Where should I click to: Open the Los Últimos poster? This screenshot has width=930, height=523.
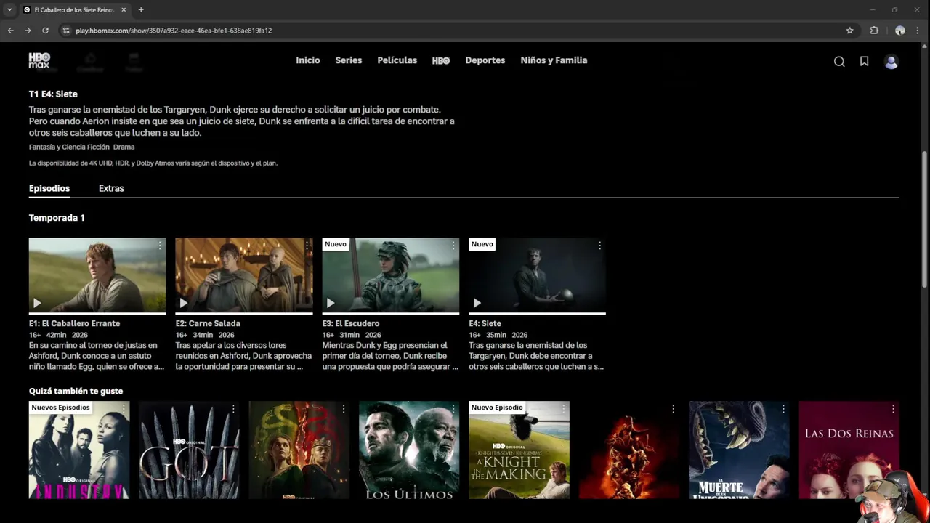tap(409, 450)
